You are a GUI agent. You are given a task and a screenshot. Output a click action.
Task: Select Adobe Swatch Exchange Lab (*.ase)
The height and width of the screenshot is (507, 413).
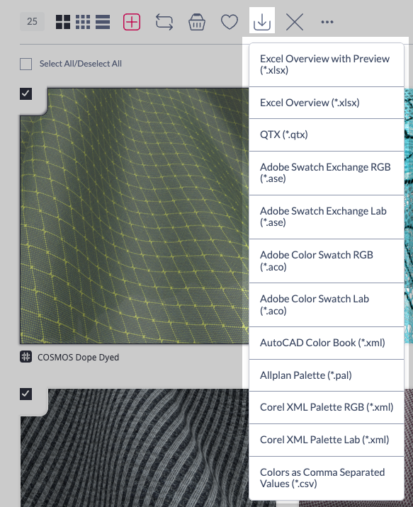tap(327, 217)
